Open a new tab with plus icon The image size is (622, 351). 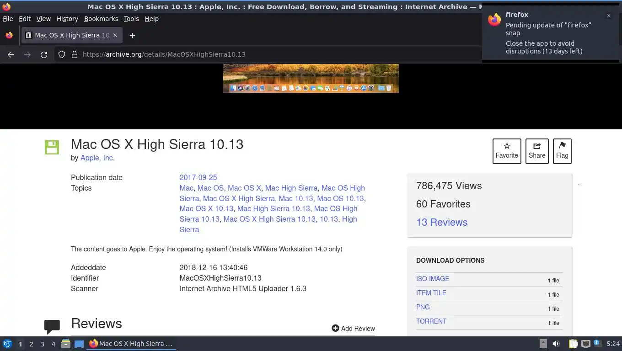[132, 35]
